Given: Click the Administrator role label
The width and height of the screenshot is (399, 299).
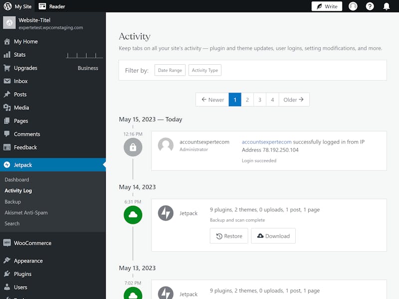Looking at the screenshot, I should pos(194,149).
